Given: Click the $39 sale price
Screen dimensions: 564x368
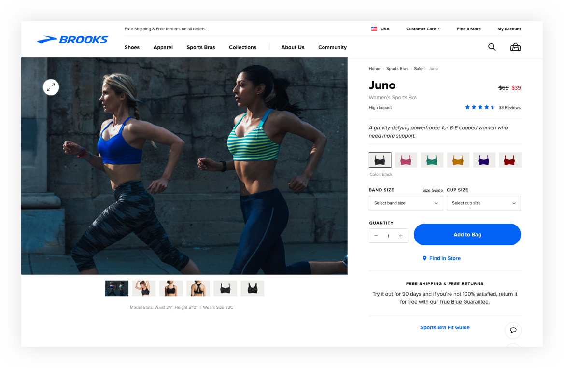Looking at the screenshot, I should 516,88.
